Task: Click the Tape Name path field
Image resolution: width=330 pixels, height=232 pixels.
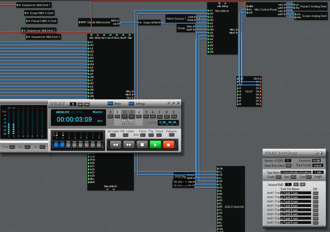Action: point(296,172)
